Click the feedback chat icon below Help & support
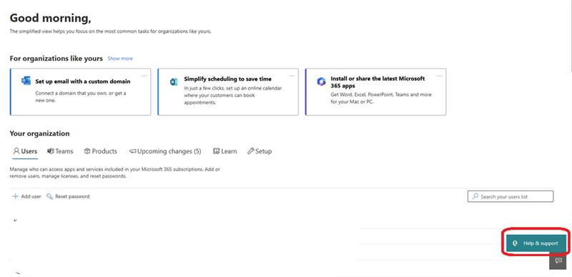 point(558,261)
